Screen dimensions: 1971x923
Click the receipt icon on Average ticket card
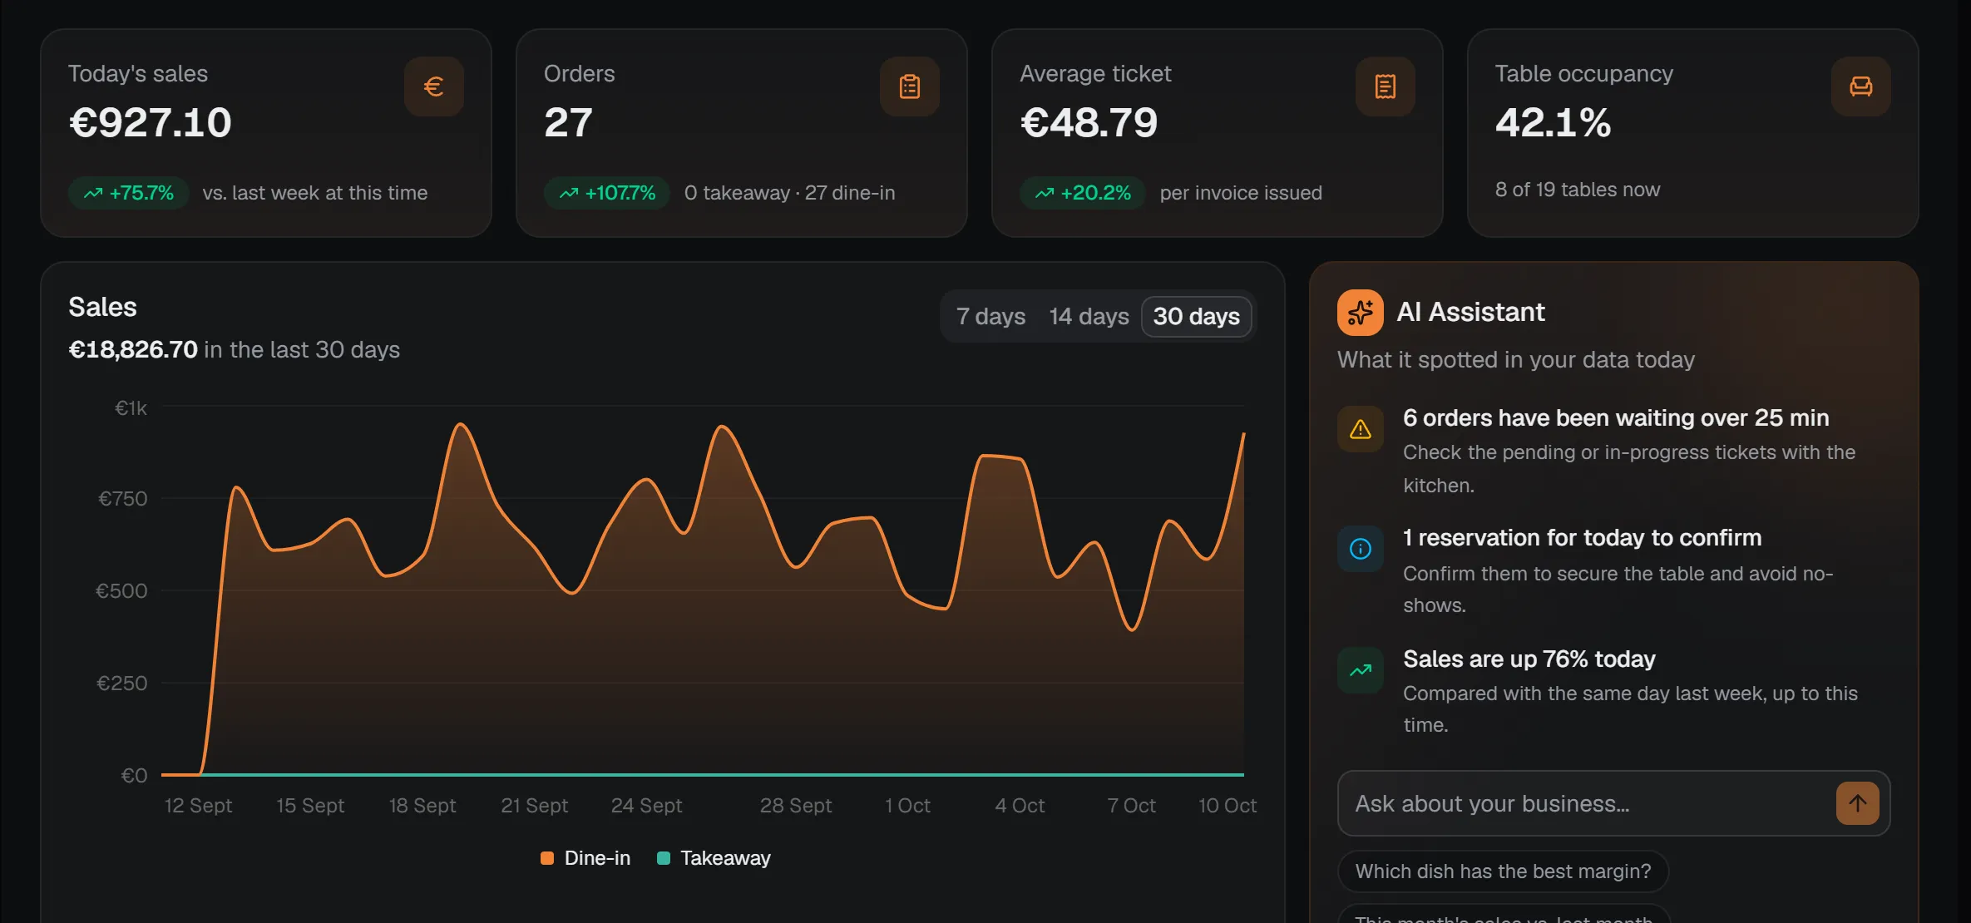(1385, 86)
